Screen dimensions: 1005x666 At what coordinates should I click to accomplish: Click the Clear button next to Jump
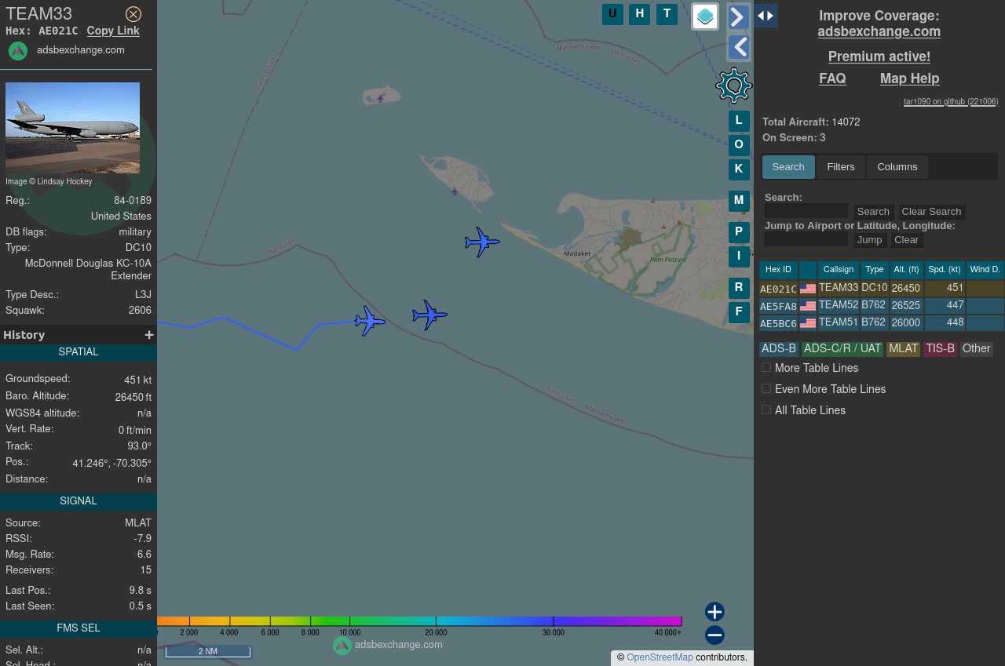[x=906, y=240]
